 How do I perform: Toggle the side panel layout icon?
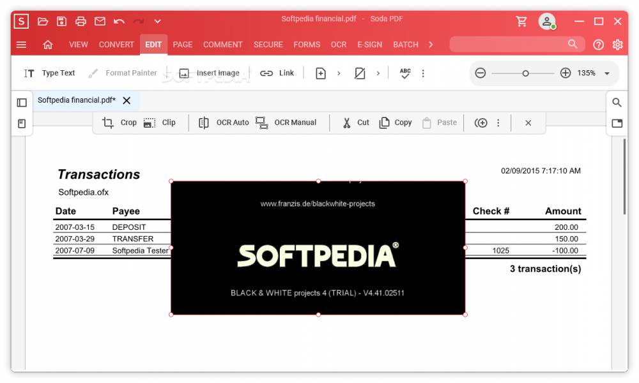(22, 103)
